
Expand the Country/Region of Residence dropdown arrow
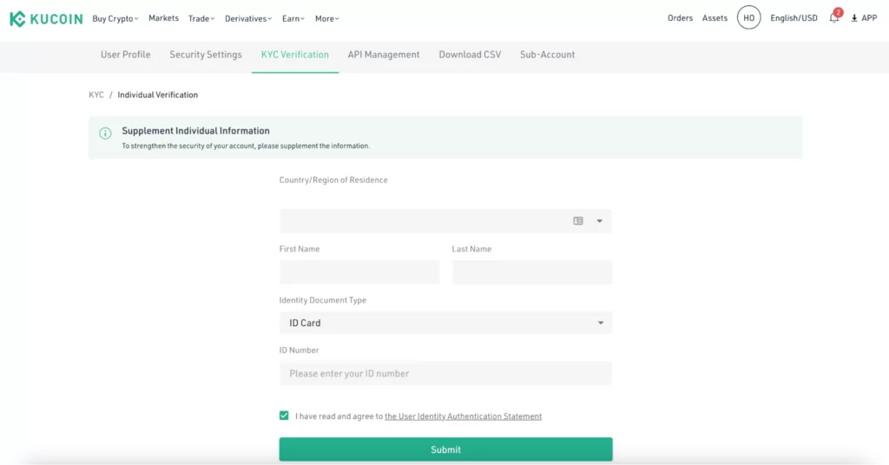coord(599,221)
